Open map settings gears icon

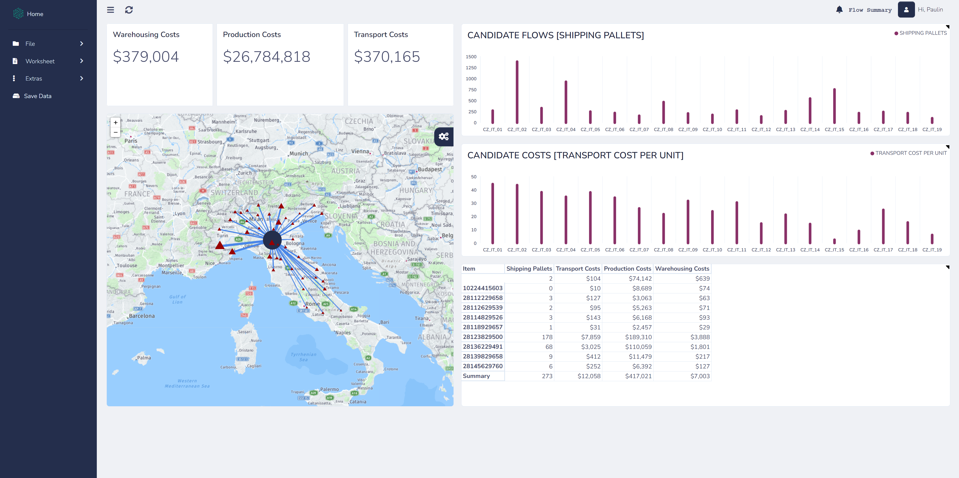coord(443,137)
